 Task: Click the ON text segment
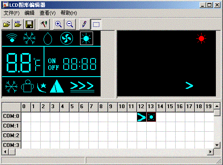click(x=52, y=61)
